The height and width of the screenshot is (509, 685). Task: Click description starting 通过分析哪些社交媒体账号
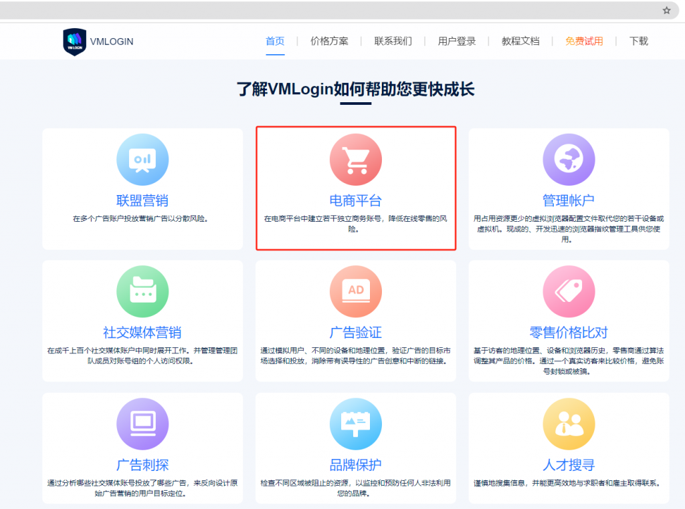[142, 488]
